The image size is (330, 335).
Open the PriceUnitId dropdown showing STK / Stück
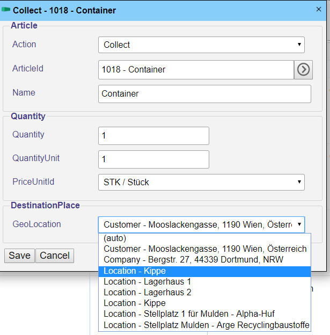click(x=201, y=182)
